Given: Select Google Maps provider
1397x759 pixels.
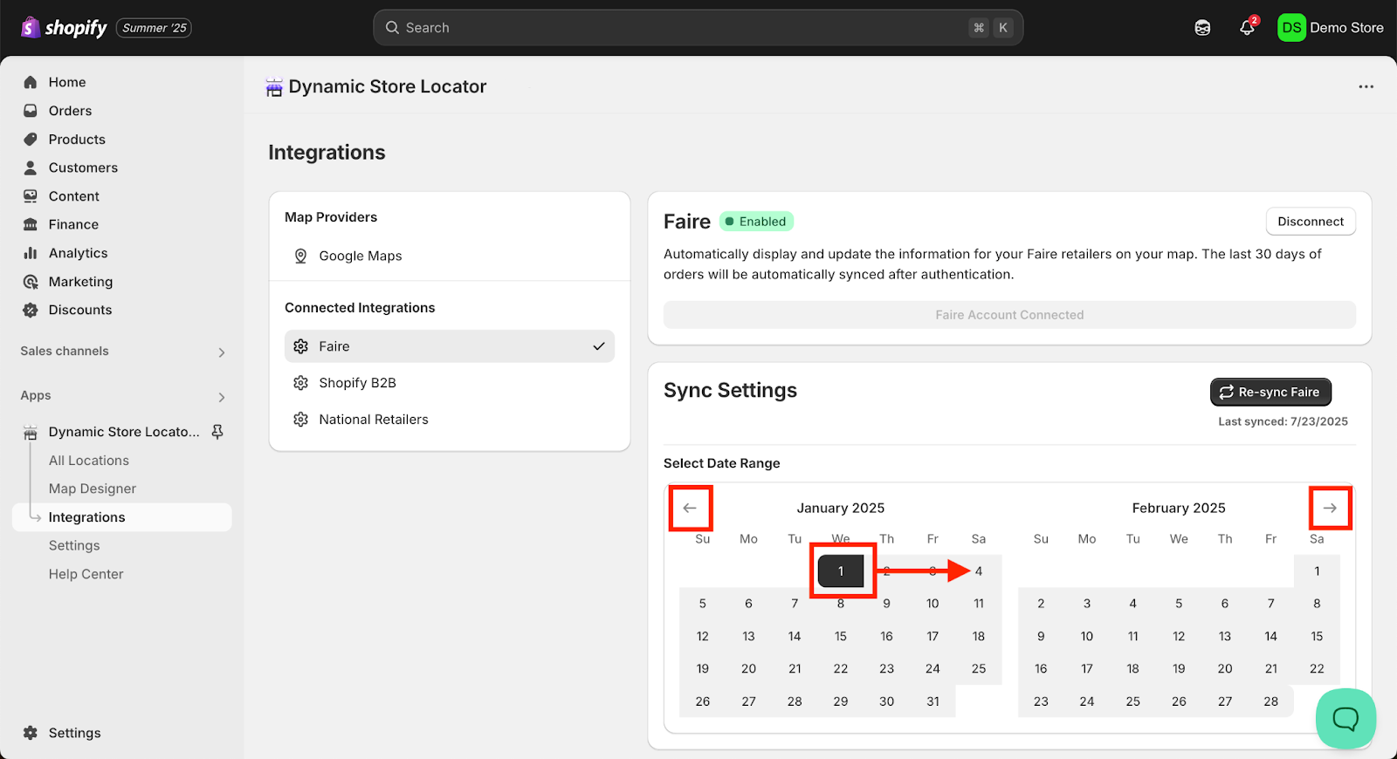Looking at the screenshot, I should point(450,256).
